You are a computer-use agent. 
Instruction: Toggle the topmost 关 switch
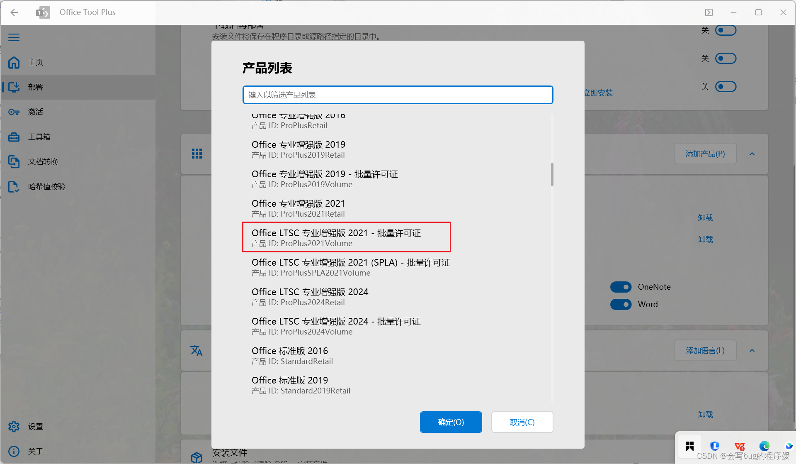pos(726,30)
